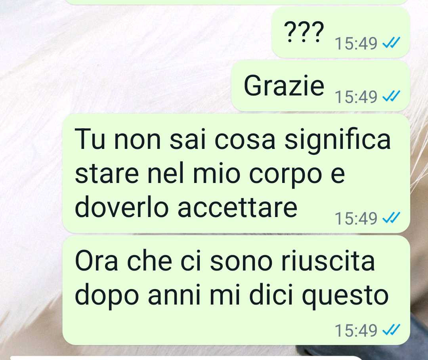This screenshot has width=428, height=360.
Task: Click read-receipt ticks on 'Grazie' message
Action: point(392,96)
